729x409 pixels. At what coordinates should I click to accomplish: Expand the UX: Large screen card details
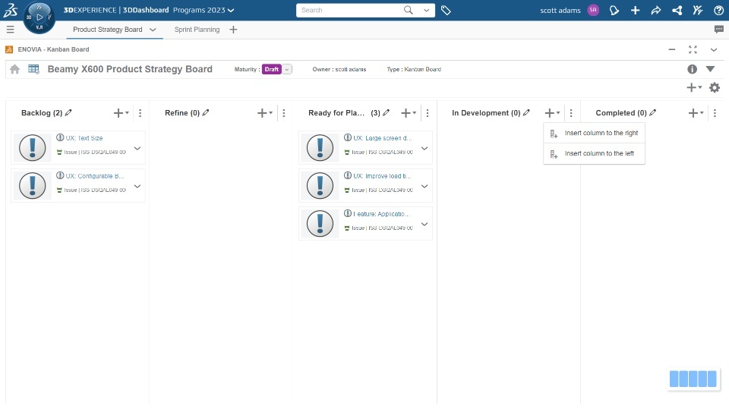click(424, 149)
